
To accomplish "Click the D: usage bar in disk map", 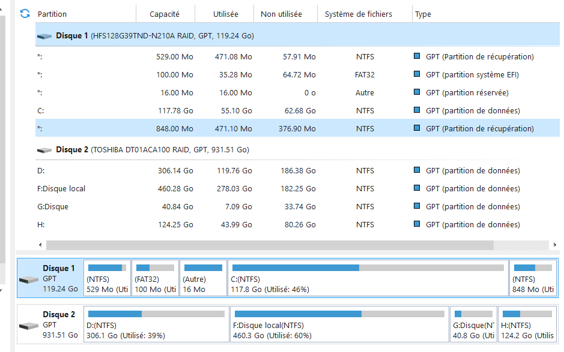I will tap(156, 314).
